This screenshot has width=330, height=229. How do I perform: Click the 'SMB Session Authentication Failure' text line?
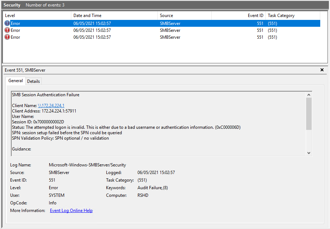point(46,95)
